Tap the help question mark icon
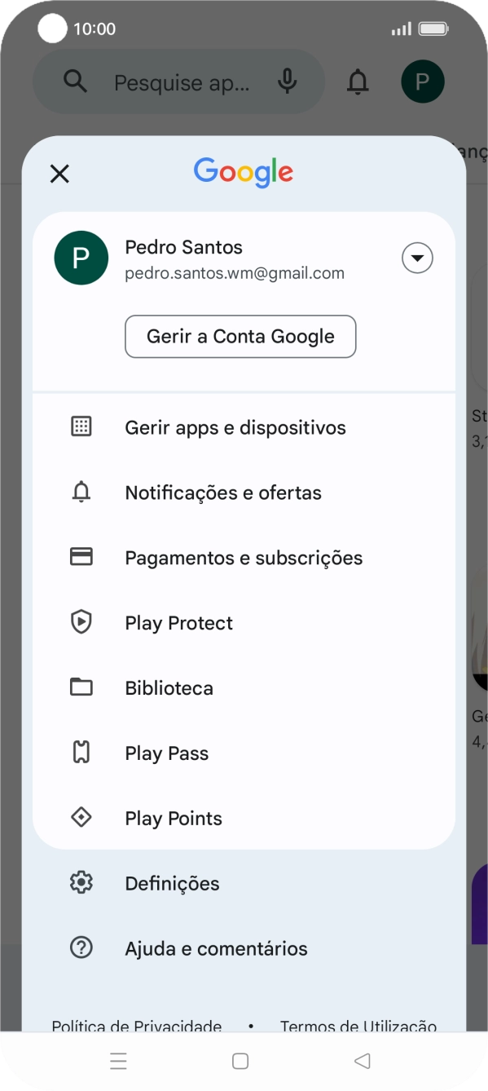Viewport: 488px width, 1091px height. tap(81, 947)
